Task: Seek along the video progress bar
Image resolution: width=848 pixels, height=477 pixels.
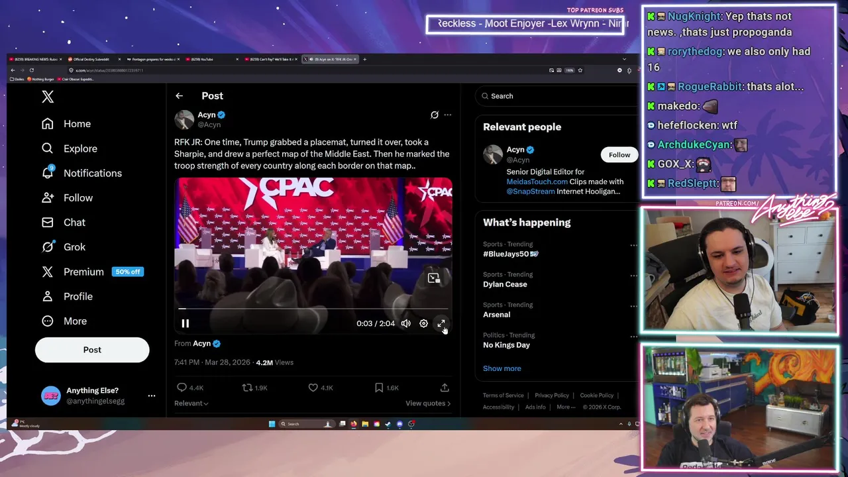Action: click(313, 309)
